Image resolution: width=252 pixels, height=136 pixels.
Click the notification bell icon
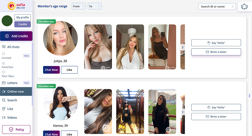click(244, 7)
